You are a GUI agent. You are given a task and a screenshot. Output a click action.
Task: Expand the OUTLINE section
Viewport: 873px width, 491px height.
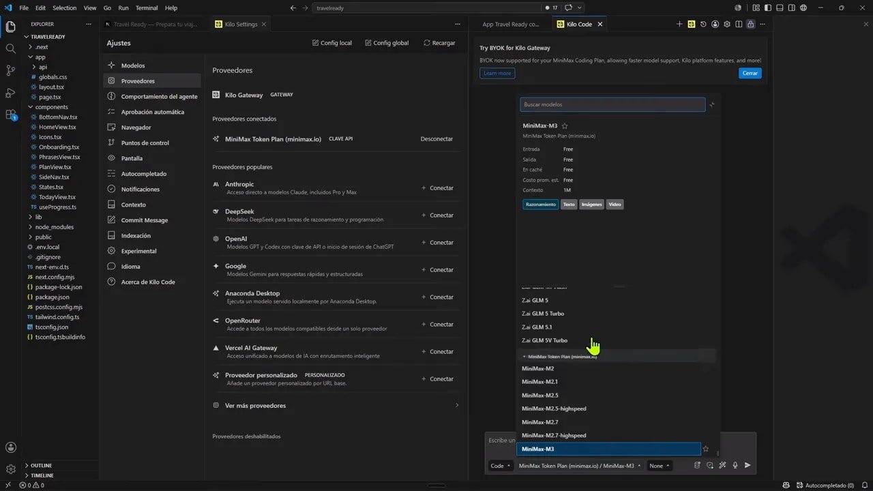pos(41,466)
